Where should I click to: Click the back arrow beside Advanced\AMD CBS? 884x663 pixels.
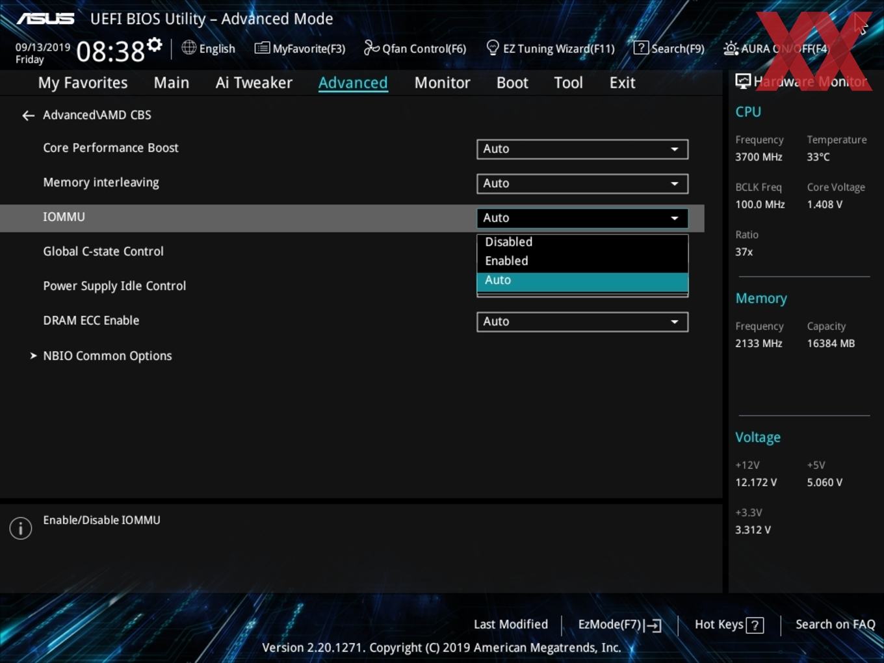(28, 116)
